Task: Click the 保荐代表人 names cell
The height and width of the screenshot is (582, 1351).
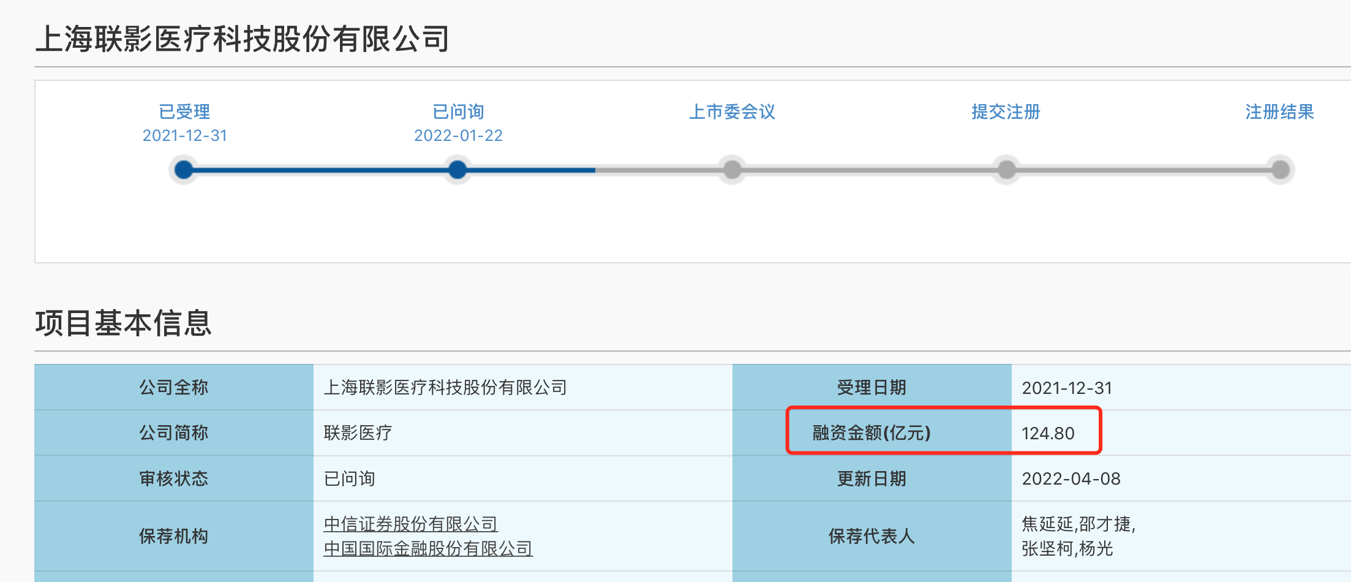Action: [1078, 536]
